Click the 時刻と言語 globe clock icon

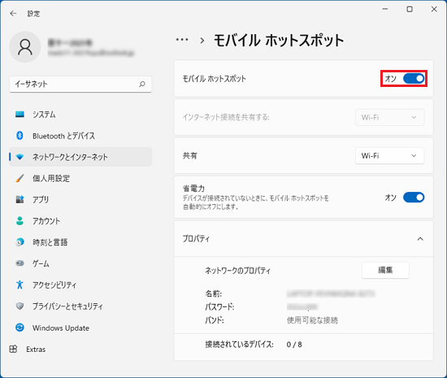[x=20, y=242]
